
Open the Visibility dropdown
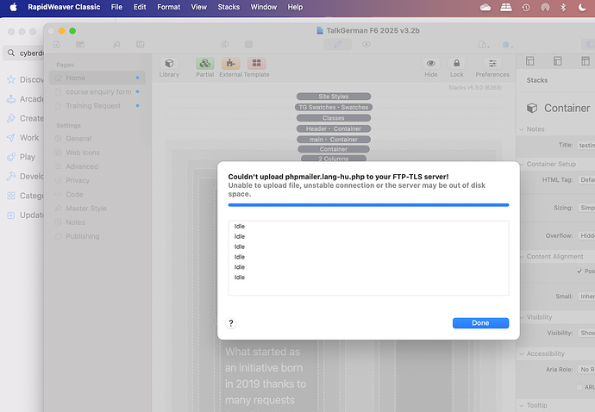pyautogui.click(x=586, y=333)
